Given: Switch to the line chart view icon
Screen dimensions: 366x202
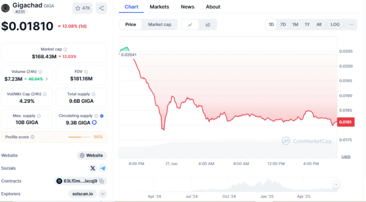Looking at the screenshot, I should tap(190, 25).
